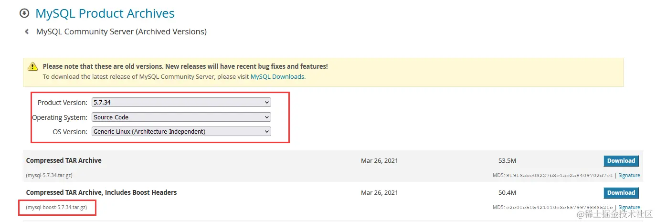Click the MD5 hash starting with 8f9f3abc
Image resolution: width=656 pixels, height=222 pixels.
[559, 175]
